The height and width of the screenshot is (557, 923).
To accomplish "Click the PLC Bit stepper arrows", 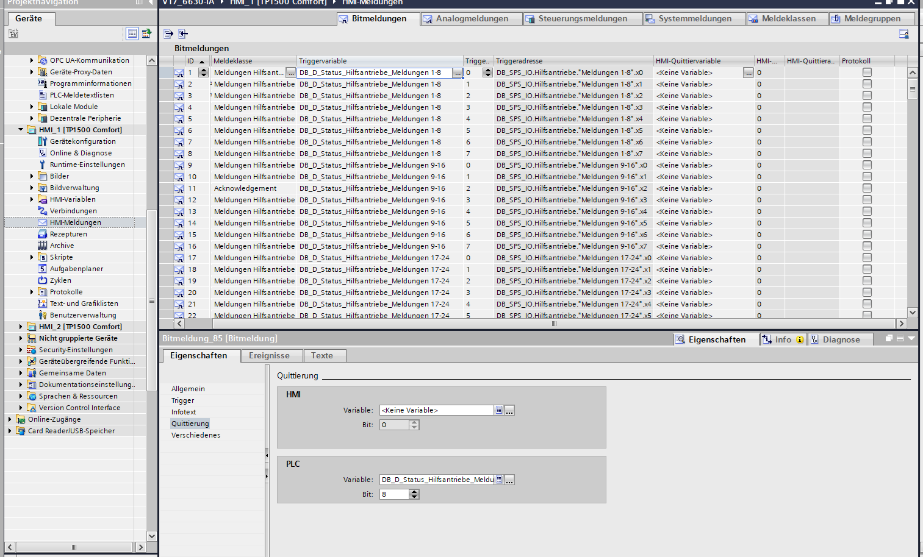I will coord(414,494).
